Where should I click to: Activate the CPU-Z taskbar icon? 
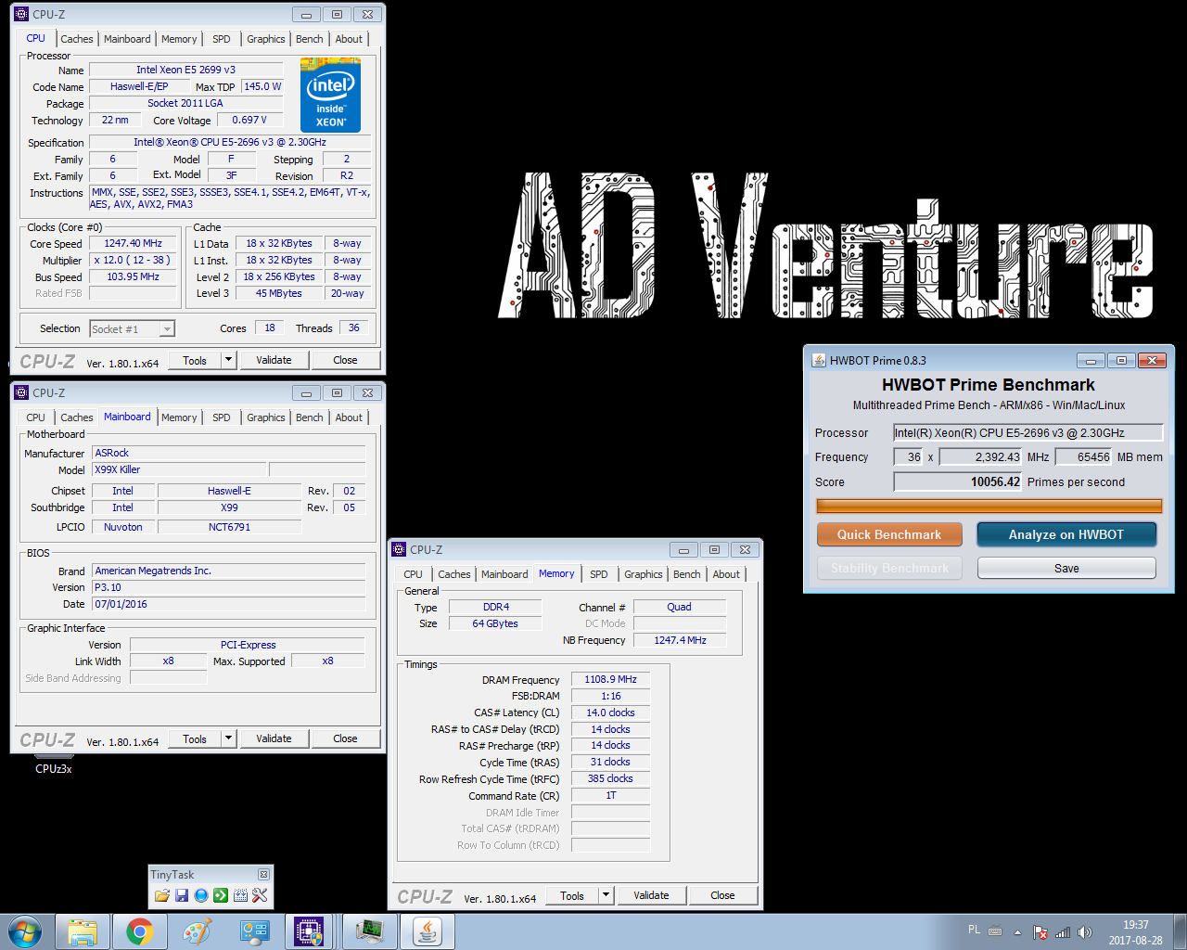click(x=310, y=931)
